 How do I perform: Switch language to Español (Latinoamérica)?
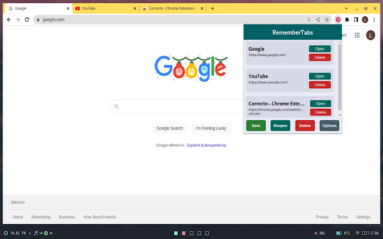pyautogui.click(x=206, y=145)
